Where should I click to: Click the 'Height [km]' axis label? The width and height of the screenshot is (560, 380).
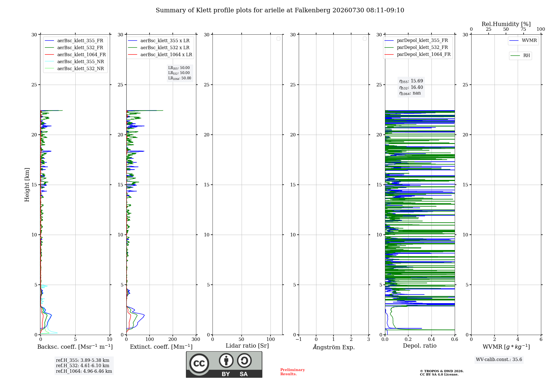[27, 185]
